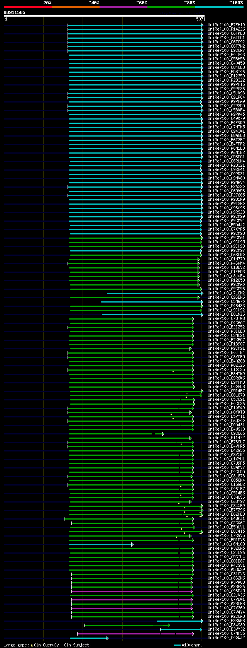Click the cyan ~100% identity legend segment
Image resolution: width=247 pixels, height=648 pixels.
point(219,7)
